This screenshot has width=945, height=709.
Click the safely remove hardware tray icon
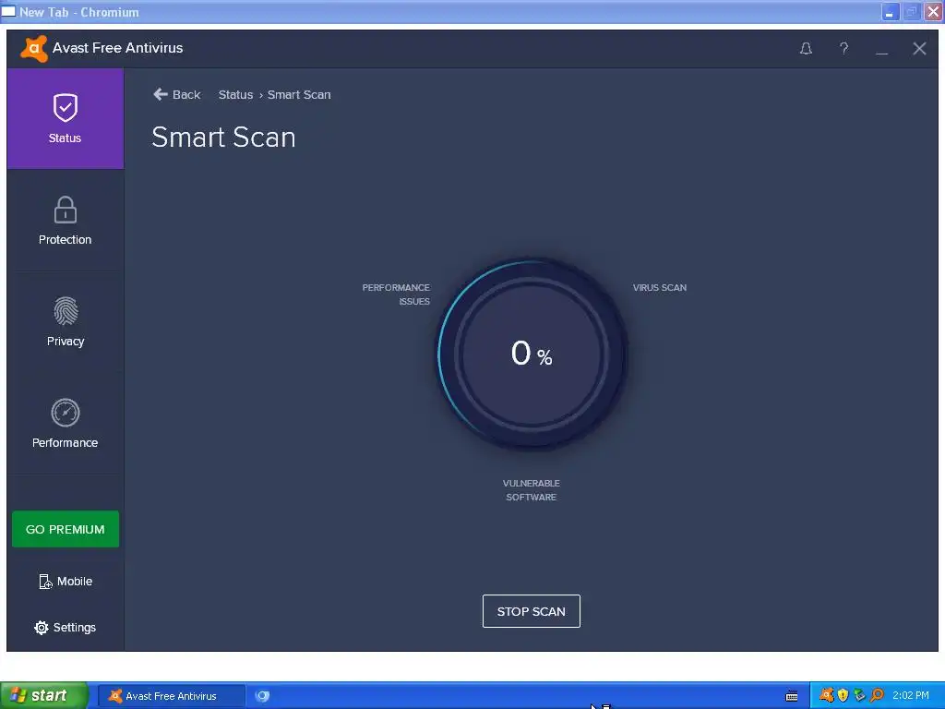(x=859, y=696)
